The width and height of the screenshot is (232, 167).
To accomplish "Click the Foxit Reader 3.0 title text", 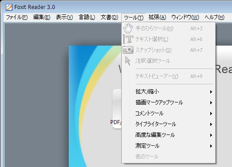I will coord(35,7).
